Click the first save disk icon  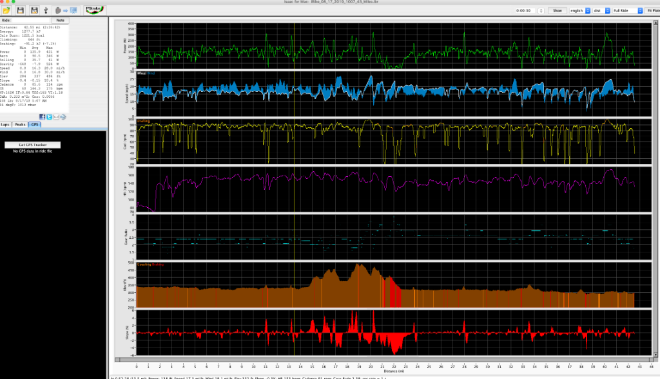(21, 11)
